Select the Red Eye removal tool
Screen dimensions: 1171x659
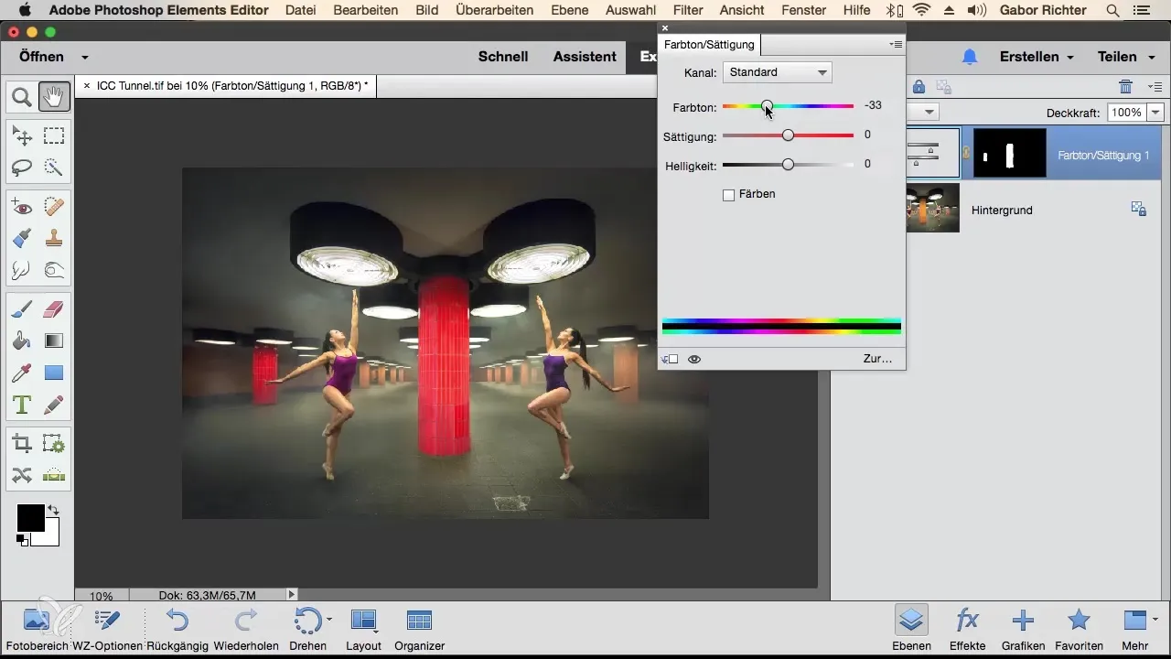click(22, 208)
